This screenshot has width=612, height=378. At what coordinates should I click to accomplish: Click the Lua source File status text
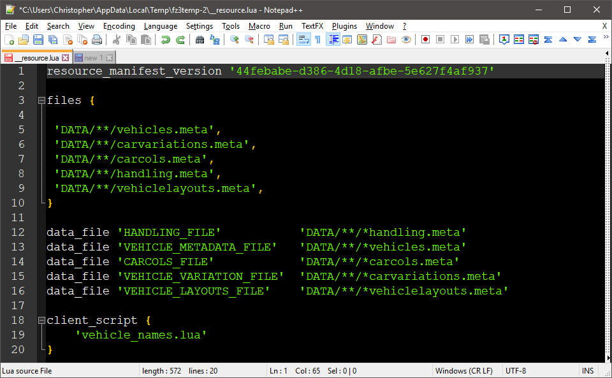click(x=27, y=370)
